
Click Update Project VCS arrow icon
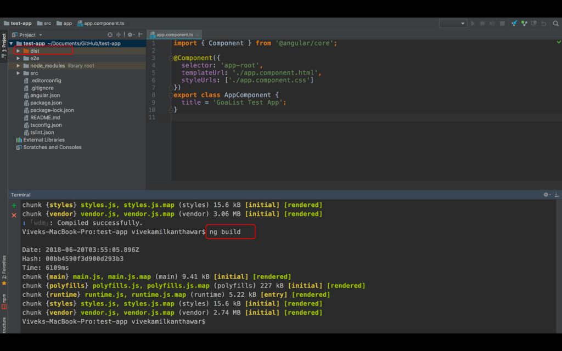point(514,23)
